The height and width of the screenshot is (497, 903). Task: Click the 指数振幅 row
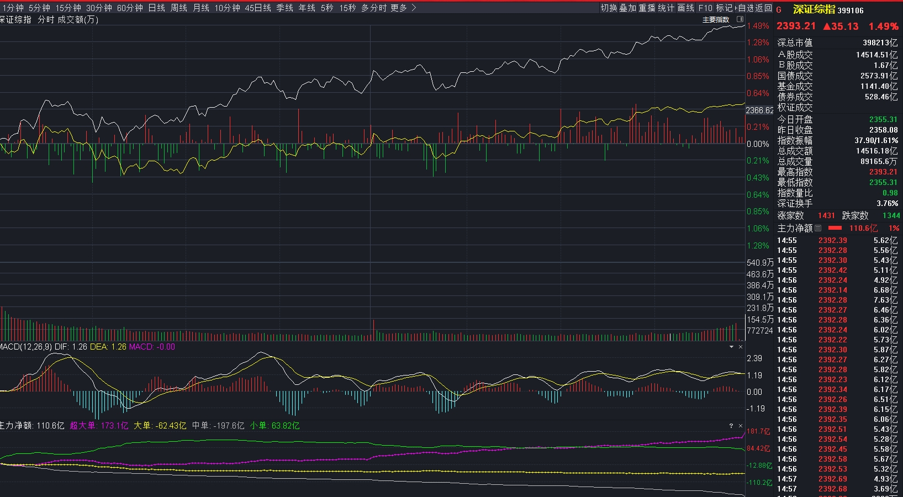(837, 140)
